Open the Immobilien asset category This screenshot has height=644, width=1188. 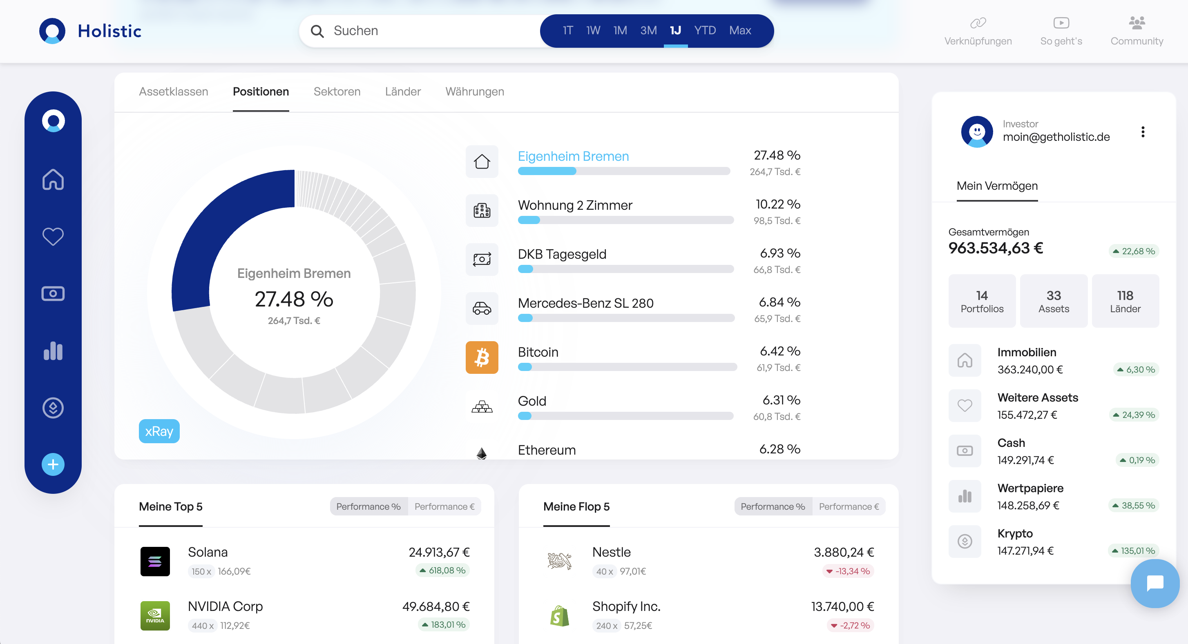(x=1054, y=360)
